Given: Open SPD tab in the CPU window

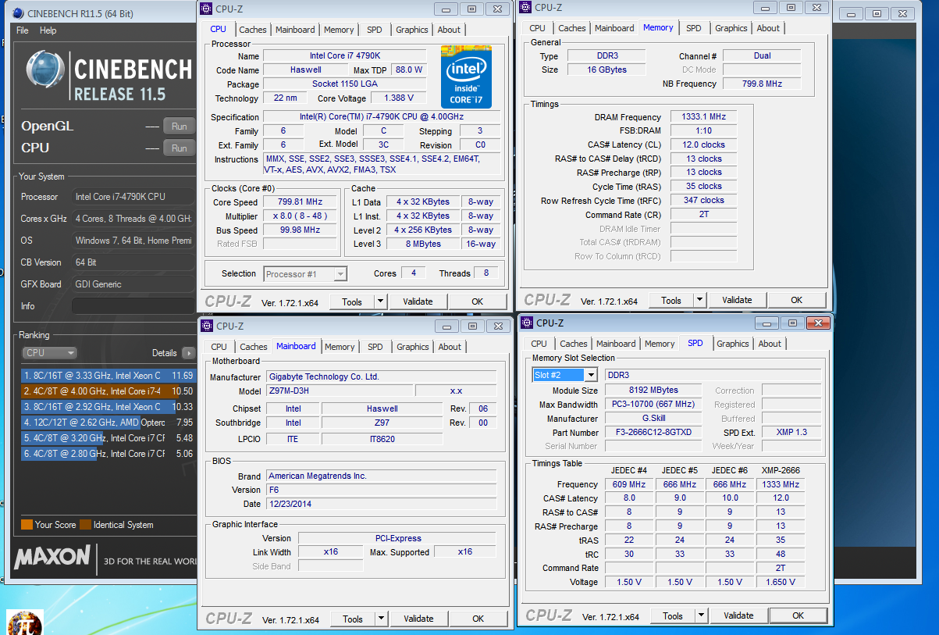Looking at the screenshot, I should [x=375, y=30].
